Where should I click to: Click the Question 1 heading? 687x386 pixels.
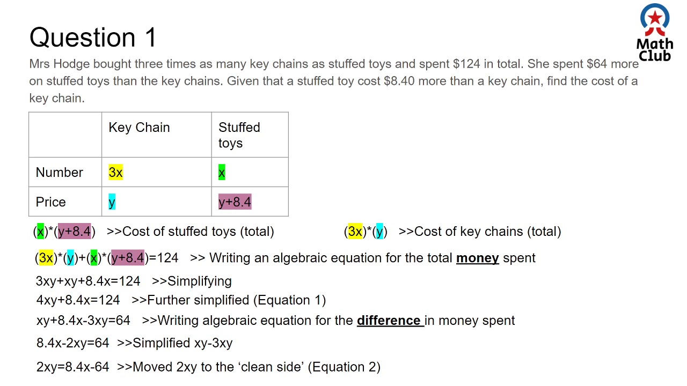[x=93, y=38]
